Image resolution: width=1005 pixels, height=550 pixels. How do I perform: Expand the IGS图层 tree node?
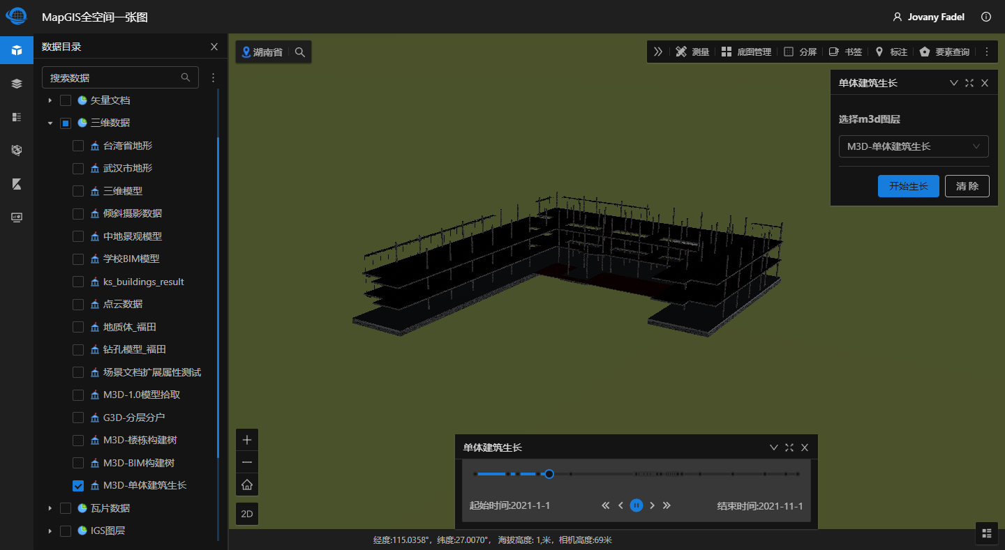50,530
